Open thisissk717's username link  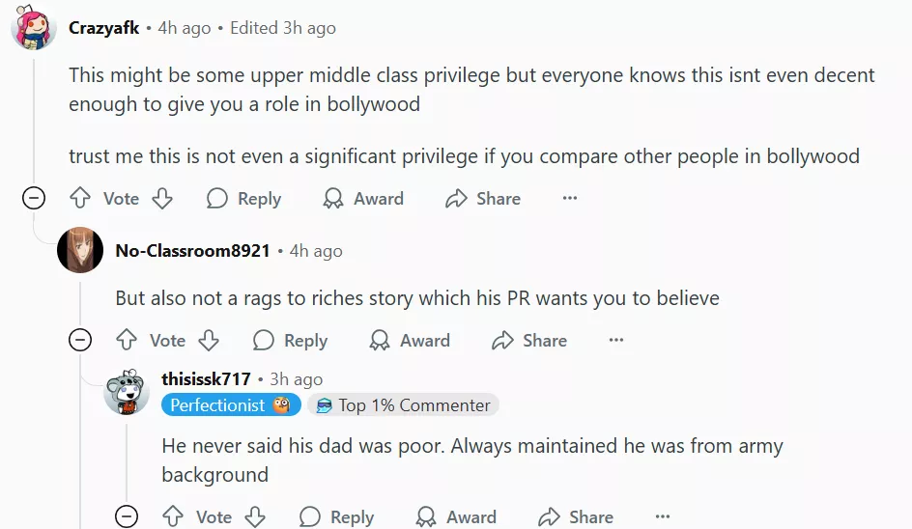click(x=206, y=379)
